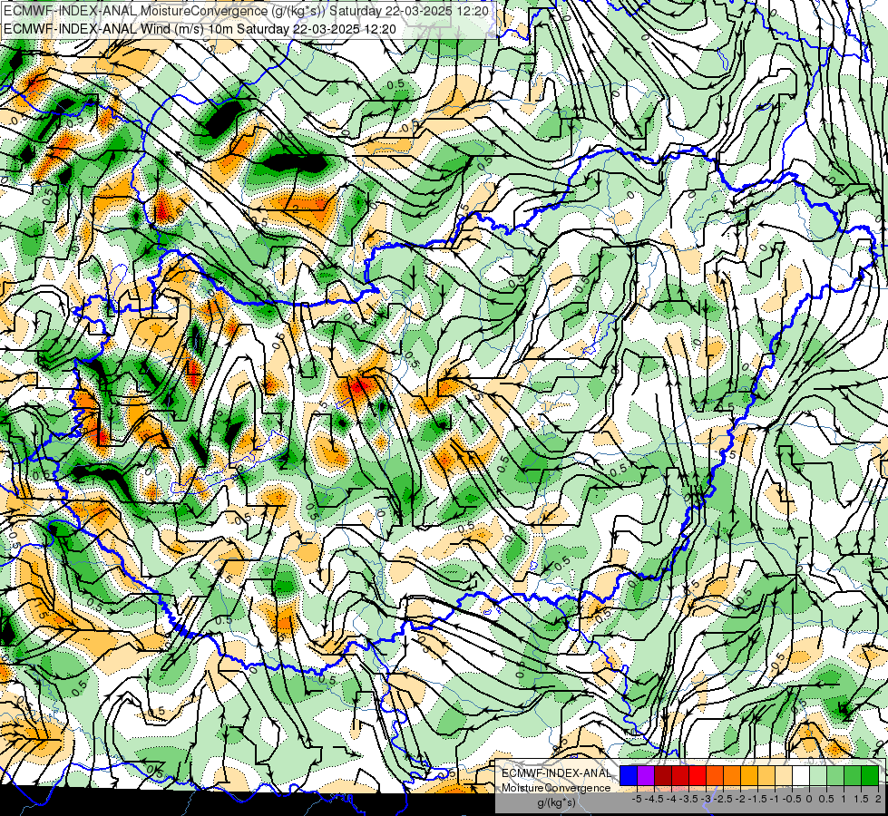Click the MoistureConvergence title line at top
888x816 pixels.
tap(246, 11)
